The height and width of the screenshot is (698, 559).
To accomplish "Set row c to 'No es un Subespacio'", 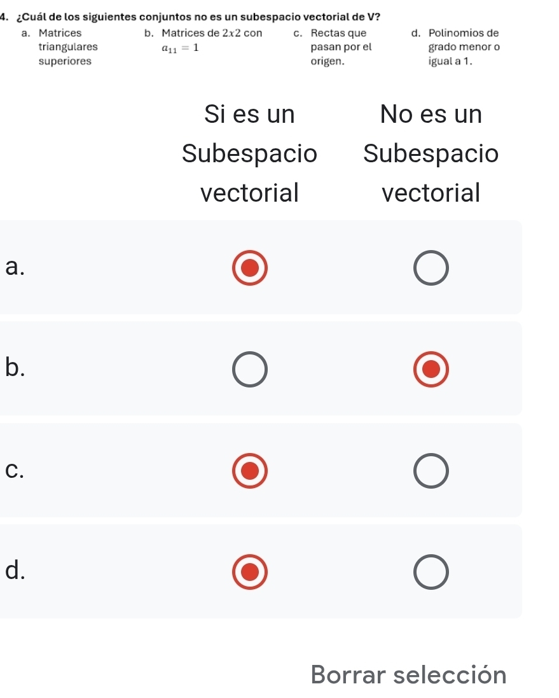I will click(x=431, y=471).
